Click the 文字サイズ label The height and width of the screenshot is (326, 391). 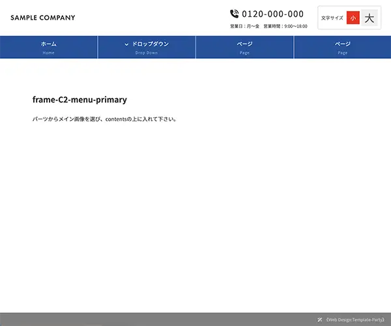click(x=332, y=18)
